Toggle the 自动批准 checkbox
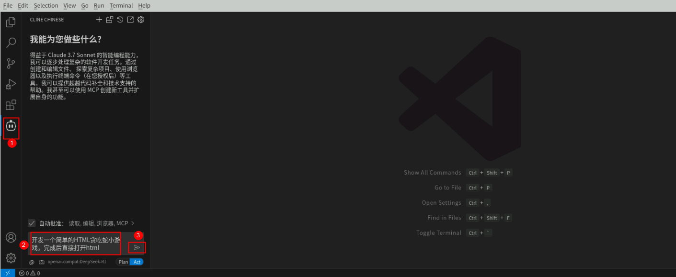This screenshot has height=277, width=676. [x=32, y=223]
